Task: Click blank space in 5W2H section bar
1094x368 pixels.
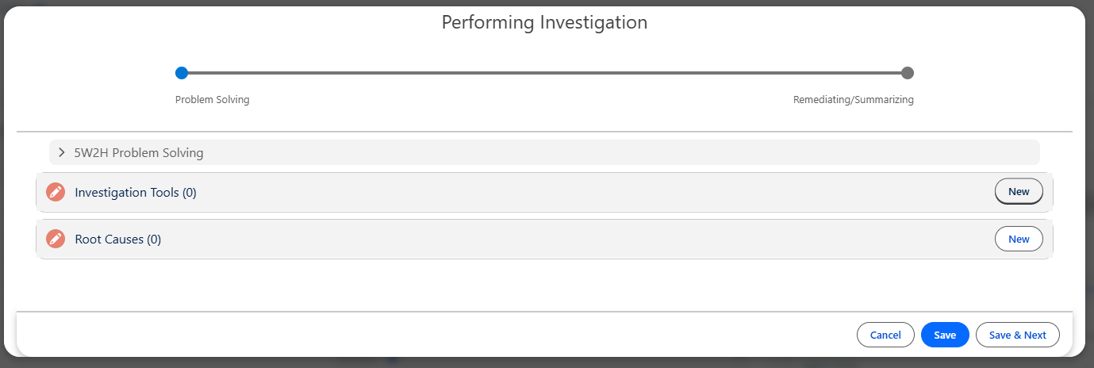Action: pyautogui.click(x=619, y=152)
